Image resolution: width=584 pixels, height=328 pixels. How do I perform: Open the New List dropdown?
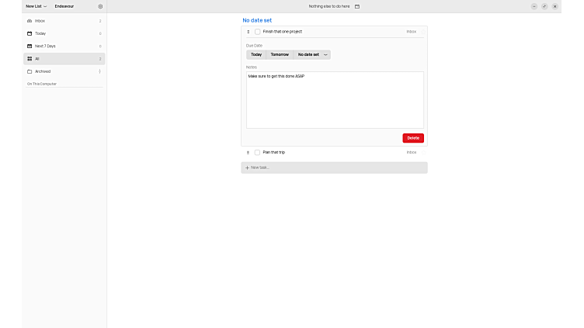point(36,6)
